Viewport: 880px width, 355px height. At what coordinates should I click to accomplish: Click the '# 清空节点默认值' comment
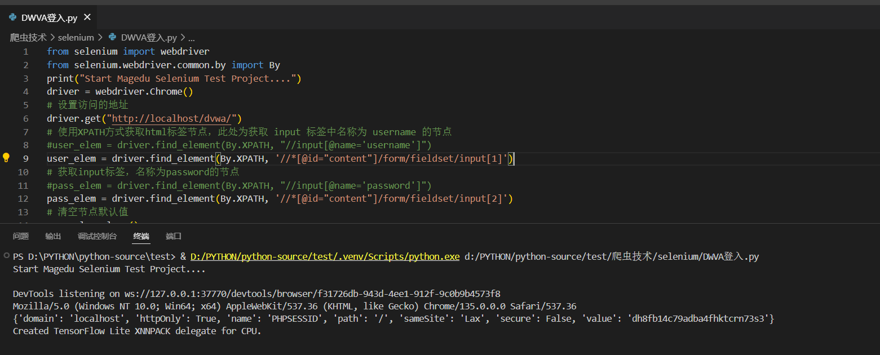click(87, 212)
